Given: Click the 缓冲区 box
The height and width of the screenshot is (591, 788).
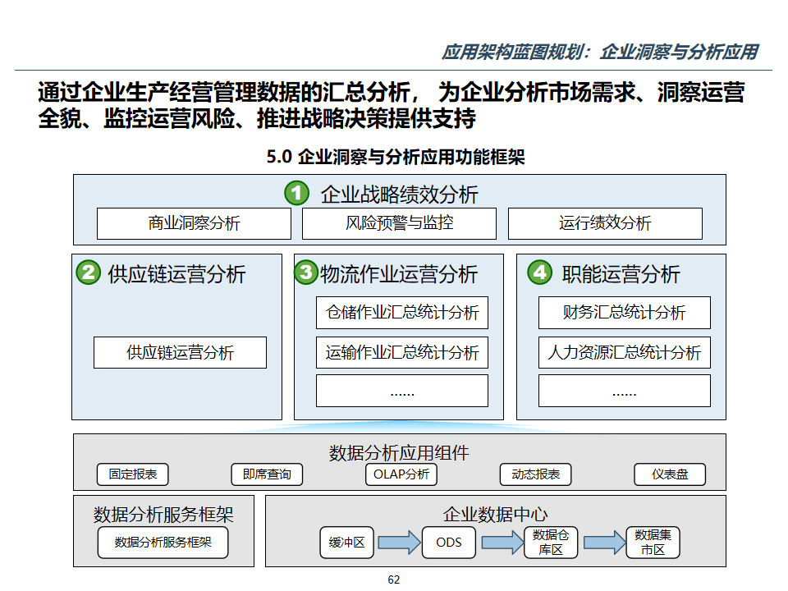Looking at the screenshot, I should (346, 543).
